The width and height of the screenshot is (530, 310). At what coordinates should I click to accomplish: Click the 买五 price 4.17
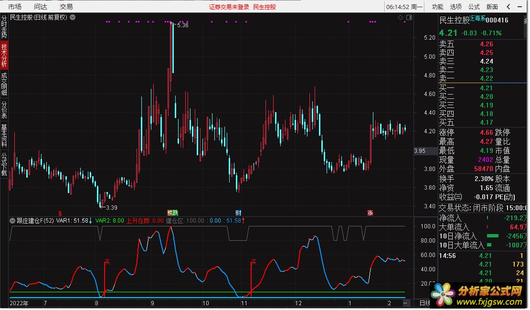tap(487, 122)
